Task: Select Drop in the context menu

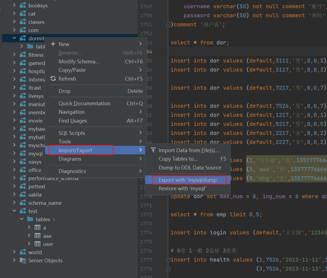Action: [96, 91]
